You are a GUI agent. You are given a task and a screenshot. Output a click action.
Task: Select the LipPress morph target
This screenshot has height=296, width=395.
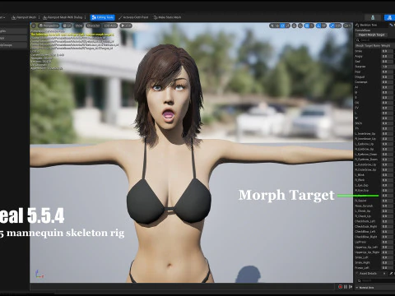click(360, 242)
